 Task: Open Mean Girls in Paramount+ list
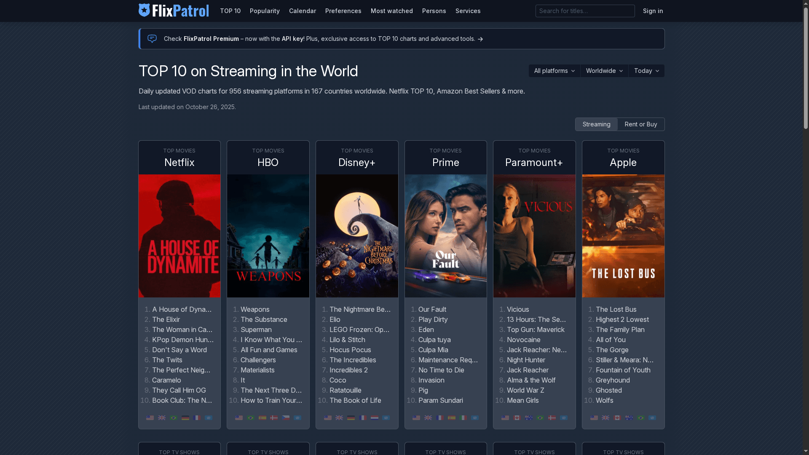pos(523,400)
